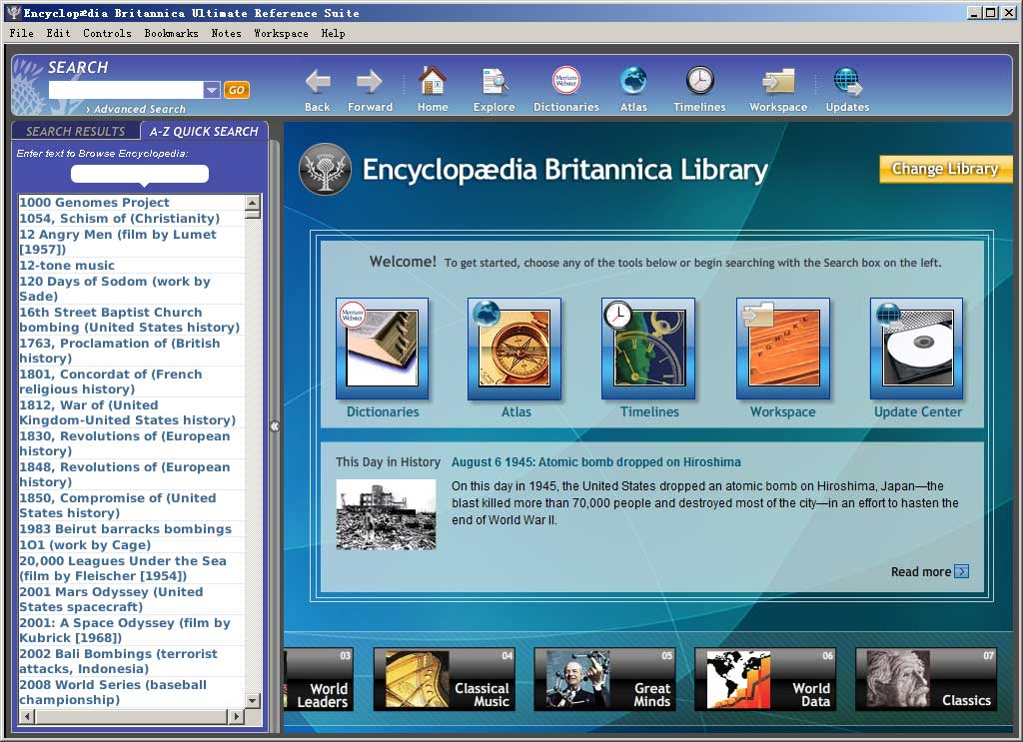The width and height of the screenshot is (1023, 742).
Task: Go to Home via house icon
Action: 432,81
